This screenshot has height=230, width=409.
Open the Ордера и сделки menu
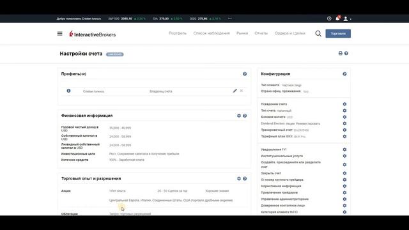[289, 33]
